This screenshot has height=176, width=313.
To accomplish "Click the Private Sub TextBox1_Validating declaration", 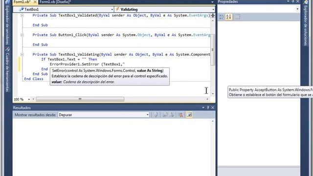I will pos(121,54).
